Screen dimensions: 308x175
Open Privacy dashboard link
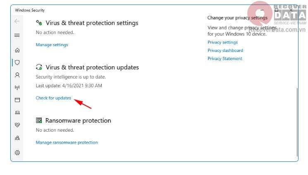[x=225, y=50]
